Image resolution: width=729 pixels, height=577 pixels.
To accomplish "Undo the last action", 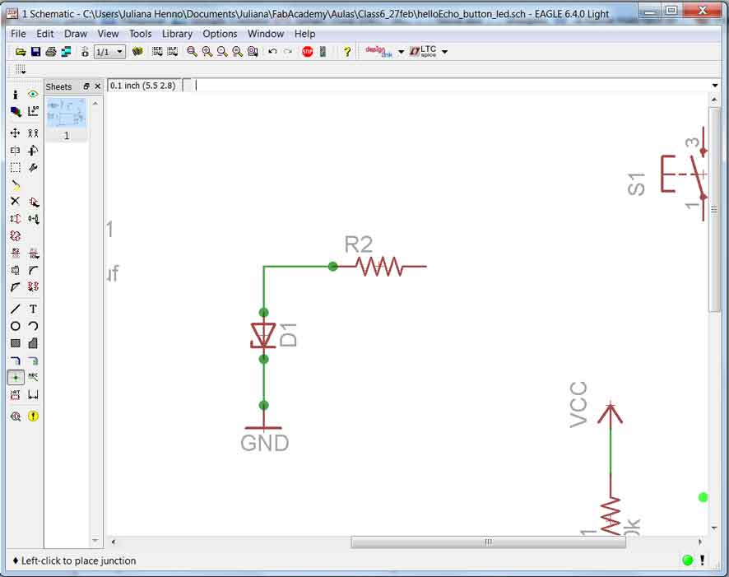I will click(272, 52).
